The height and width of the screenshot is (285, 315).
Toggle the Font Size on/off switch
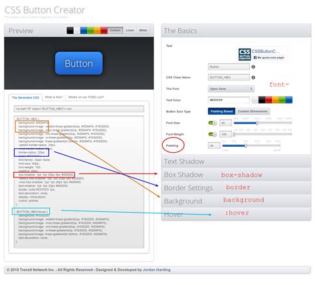[213, 123]
